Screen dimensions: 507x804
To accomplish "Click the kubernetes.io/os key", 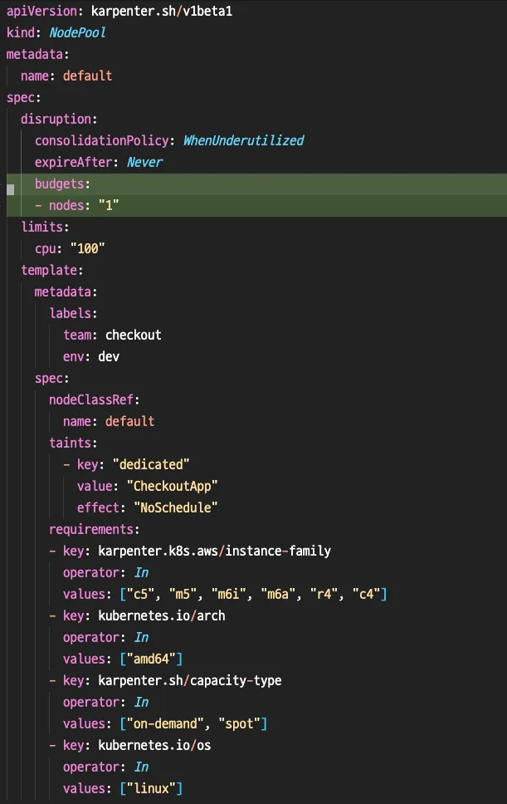I will point(154,746).
